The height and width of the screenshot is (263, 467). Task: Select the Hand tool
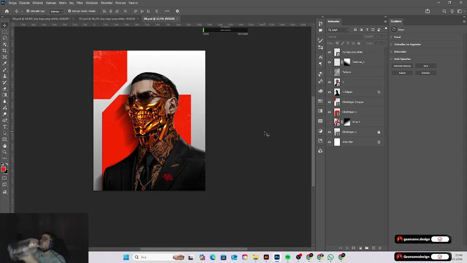point(5,146)
